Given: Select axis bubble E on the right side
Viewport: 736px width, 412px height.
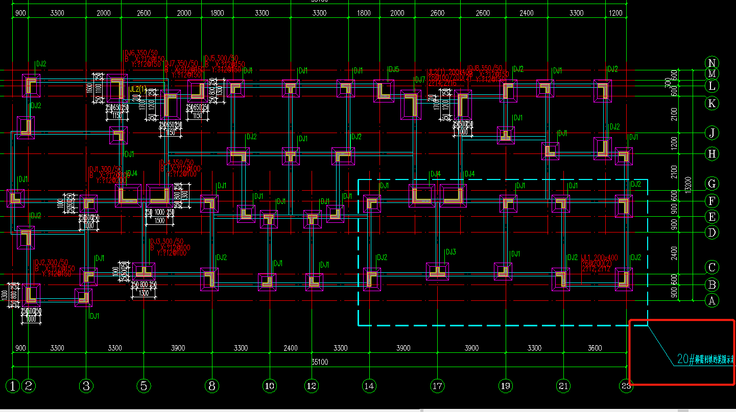Looking at the screenshot, I should coord(711,217).
